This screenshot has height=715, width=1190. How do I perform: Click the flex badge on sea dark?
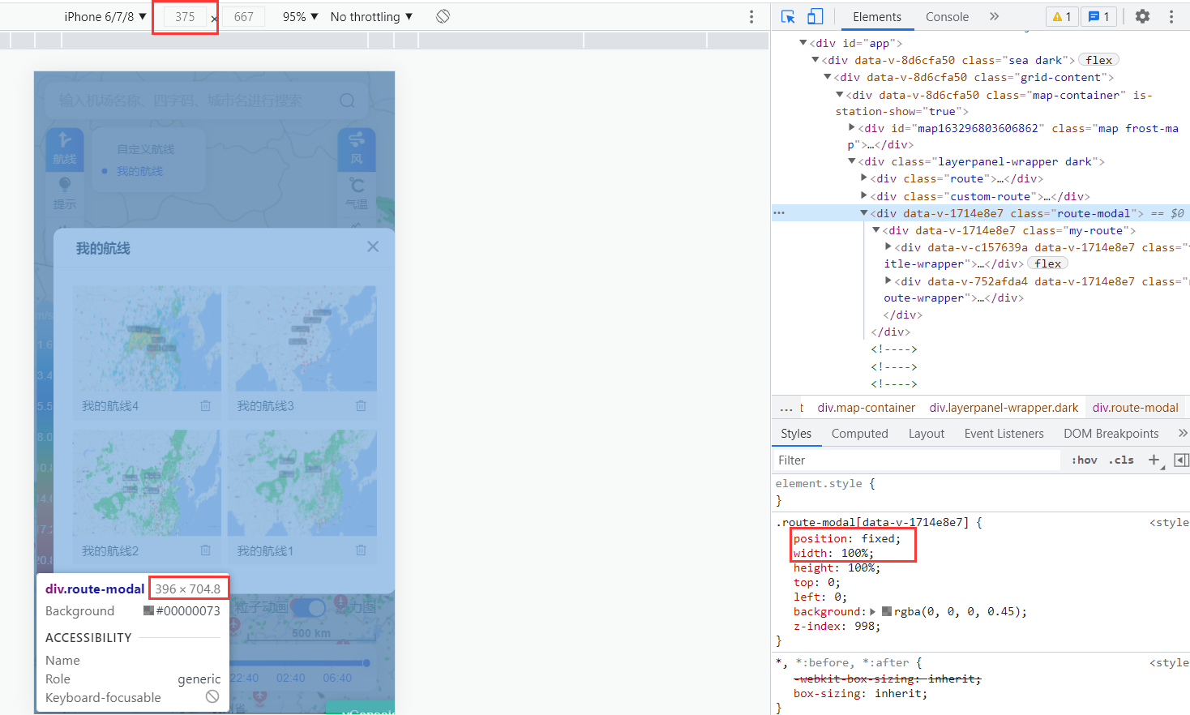click(1099, 60)
